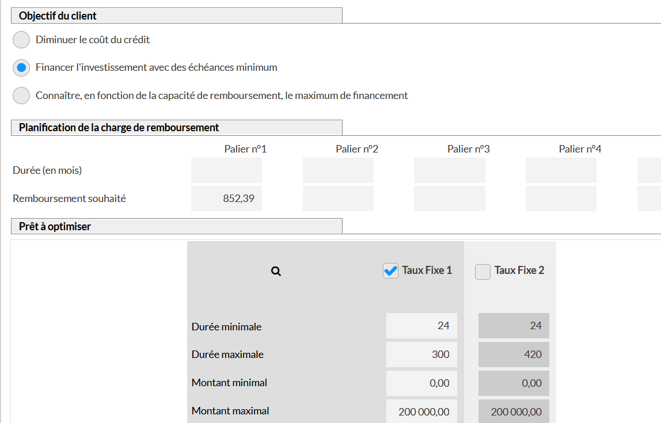Edit Remboursement souhaité value 852,39
Image resolution: width=661 pixels, height=423 pixels.
226,199
